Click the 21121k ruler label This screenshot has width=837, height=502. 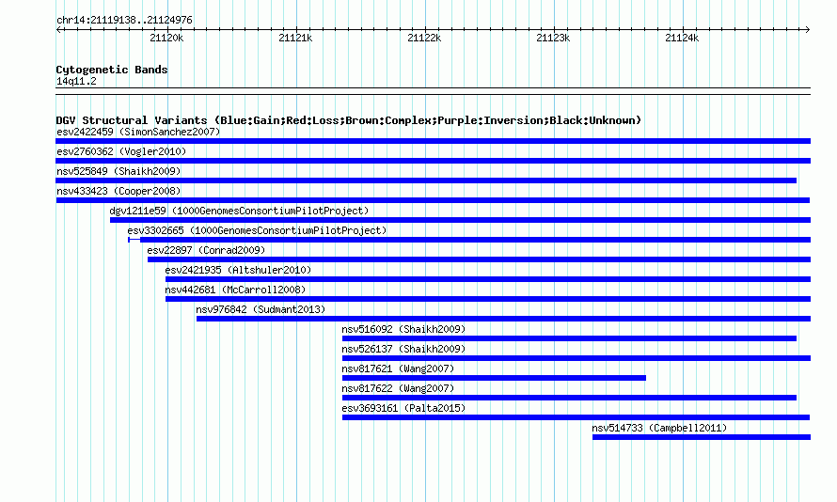(x=295, y=38)
